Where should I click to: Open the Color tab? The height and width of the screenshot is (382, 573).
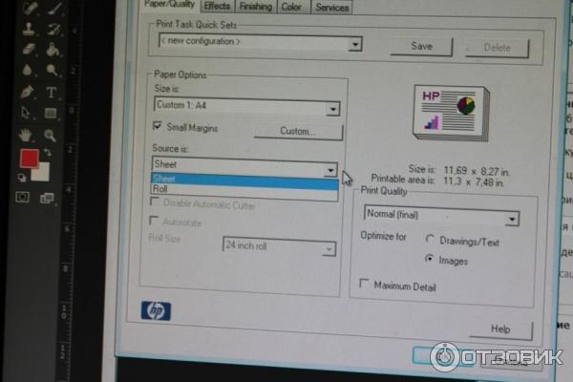(x=291, y=6)
